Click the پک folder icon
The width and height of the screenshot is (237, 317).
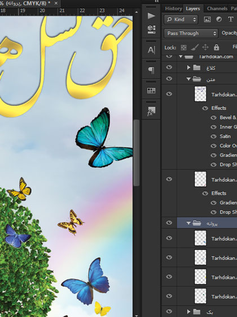tap(196, 311)
